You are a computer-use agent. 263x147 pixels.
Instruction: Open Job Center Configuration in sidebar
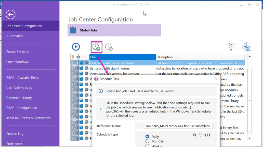click(31, 26)
